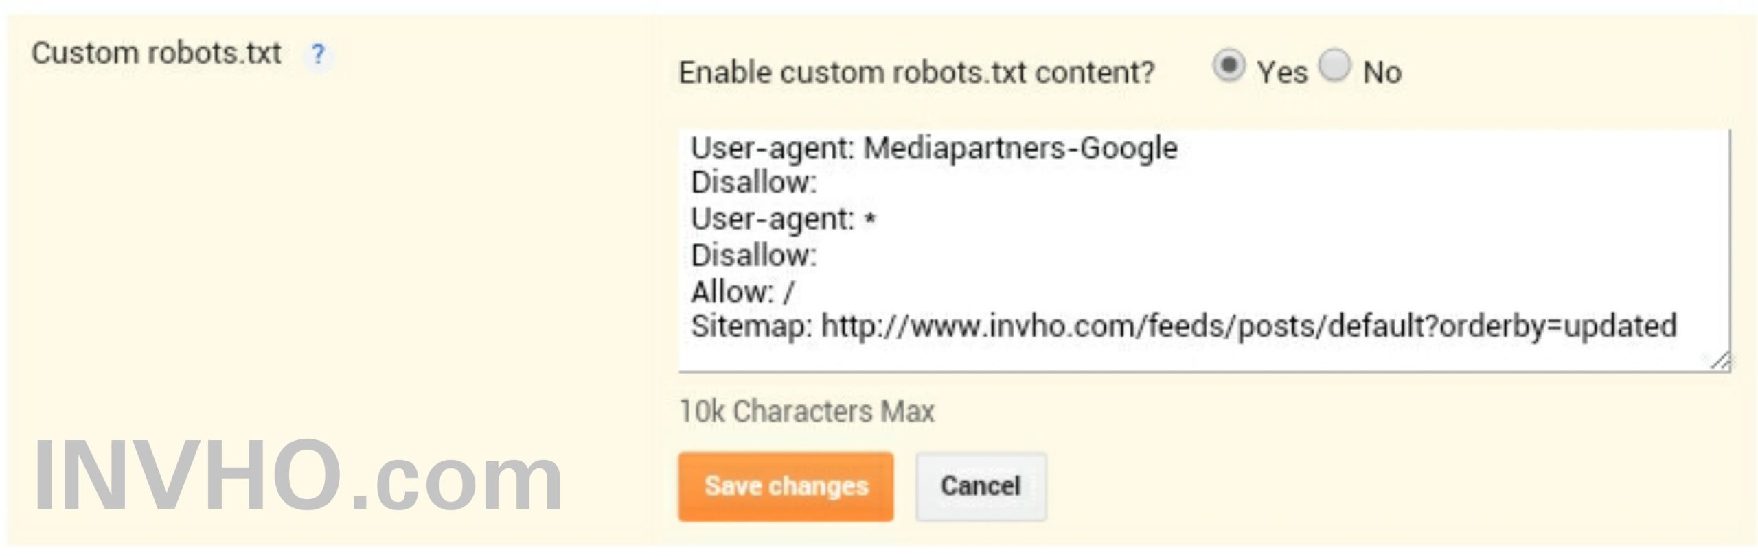Click the Custom robots.txt setting label
The height and width of the screenshot is (556, 1758).
pyautogui.click(x=157, y=53)
